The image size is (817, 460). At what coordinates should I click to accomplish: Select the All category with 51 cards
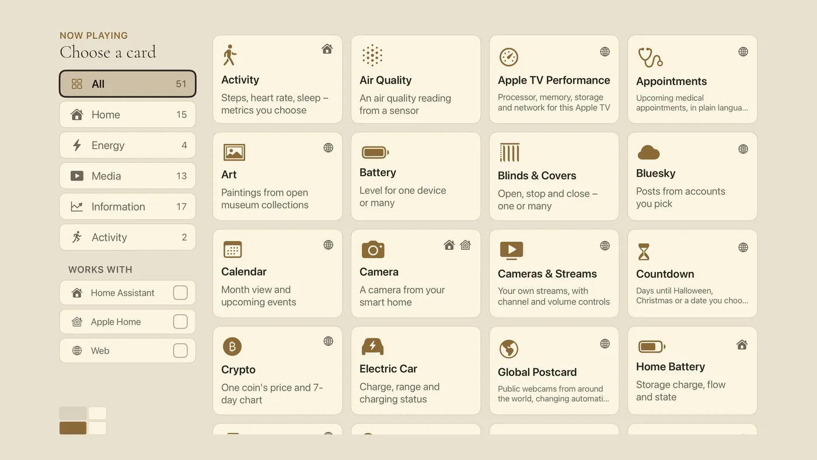(128, 84)
